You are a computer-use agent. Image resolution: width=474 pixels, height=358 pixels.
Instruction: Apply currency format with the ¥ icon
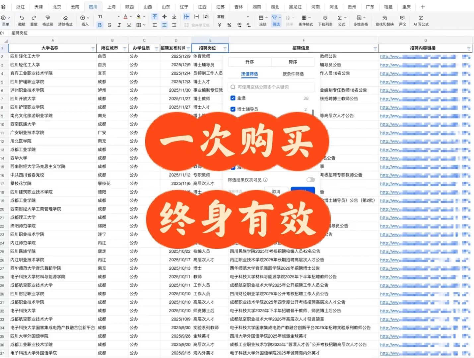point(219,24)
